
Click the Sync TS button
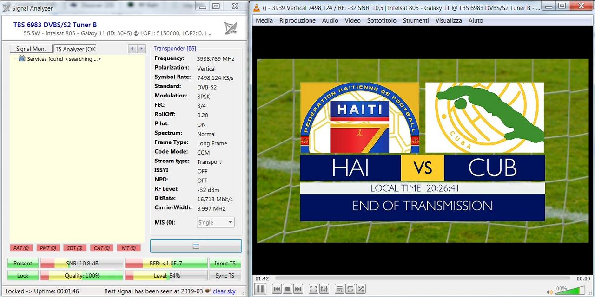[225, 275]
